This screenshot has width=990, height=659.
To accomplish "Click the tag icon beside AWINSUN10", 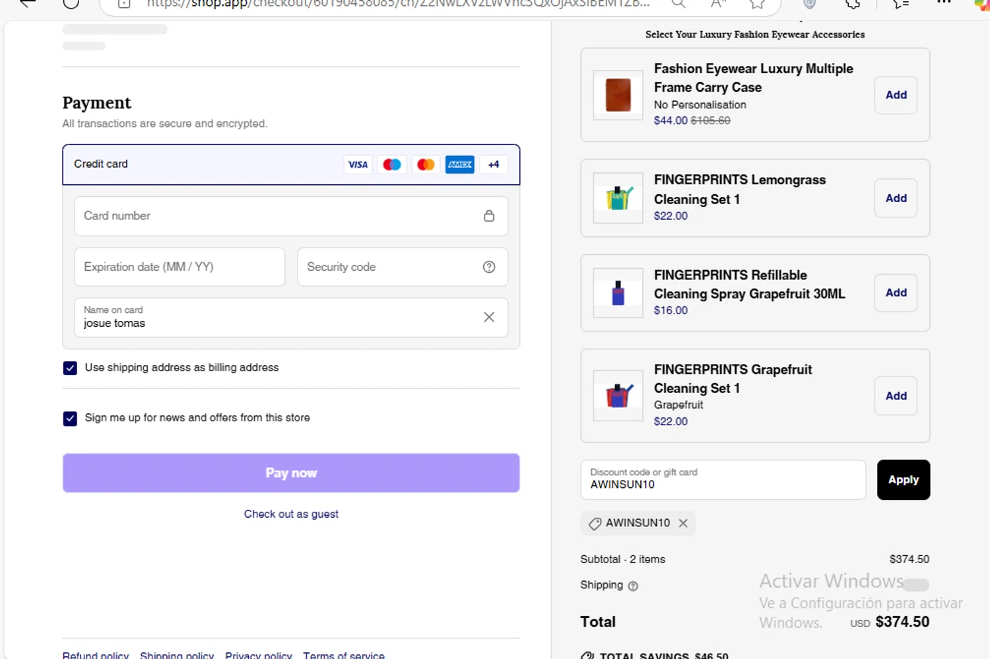I will pos(595,524).
